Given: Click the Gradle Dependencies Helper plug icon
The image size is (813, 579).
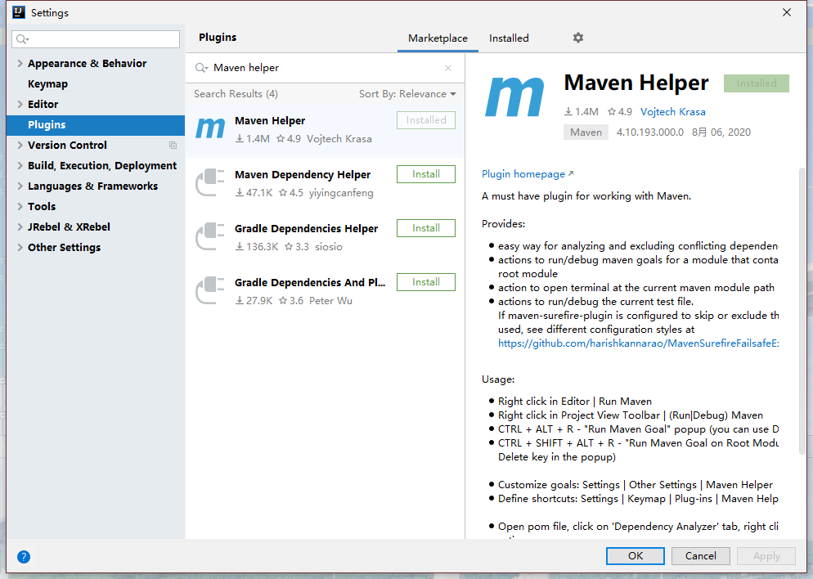Looking at the screenshot, I should pyautogui.click(x=210, y=237).
